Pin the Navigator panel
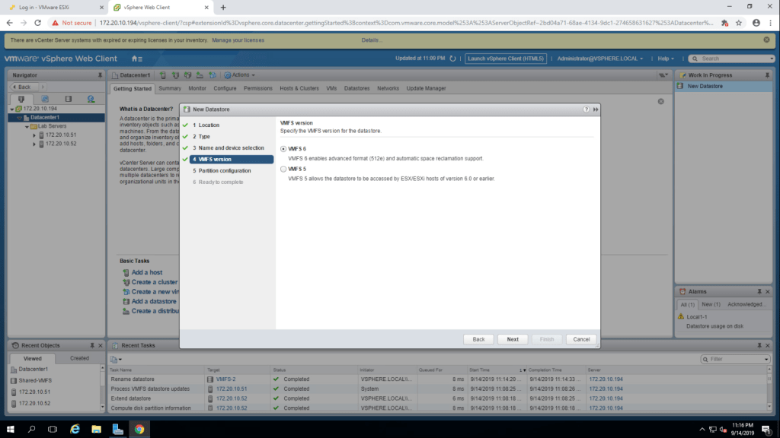Viewport: 780px width, 438px height. point(100,75)
